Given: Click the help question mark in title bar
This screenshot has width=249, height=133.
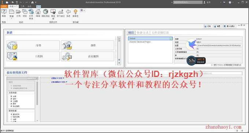Looking at the screenshot, I should coord(230,2).
